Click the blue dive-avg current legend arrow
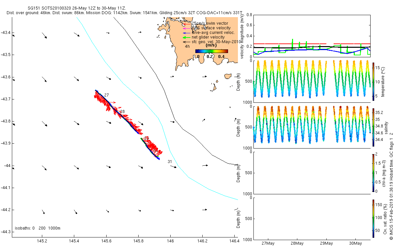 click(187, 33)
